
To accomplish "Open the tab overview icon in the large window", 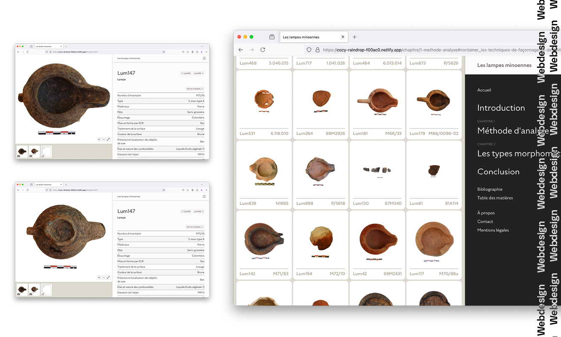I will pos(272,37).
